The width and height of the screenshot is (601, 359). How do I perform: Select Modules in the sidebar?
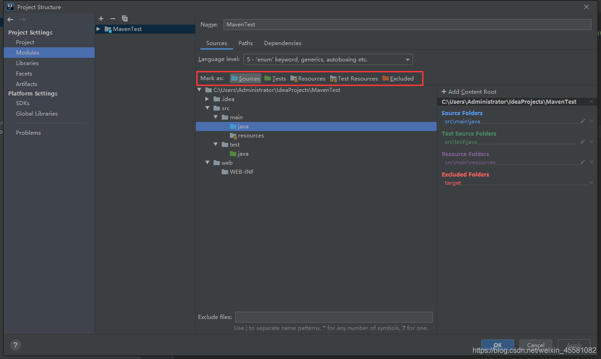49,53
